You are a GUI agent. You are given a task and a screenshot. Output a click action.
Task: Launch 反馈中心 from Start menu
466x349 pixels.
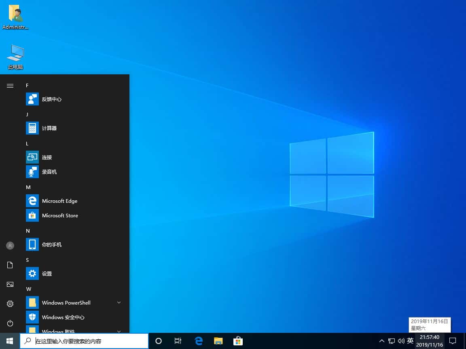(x=74, y=99)
